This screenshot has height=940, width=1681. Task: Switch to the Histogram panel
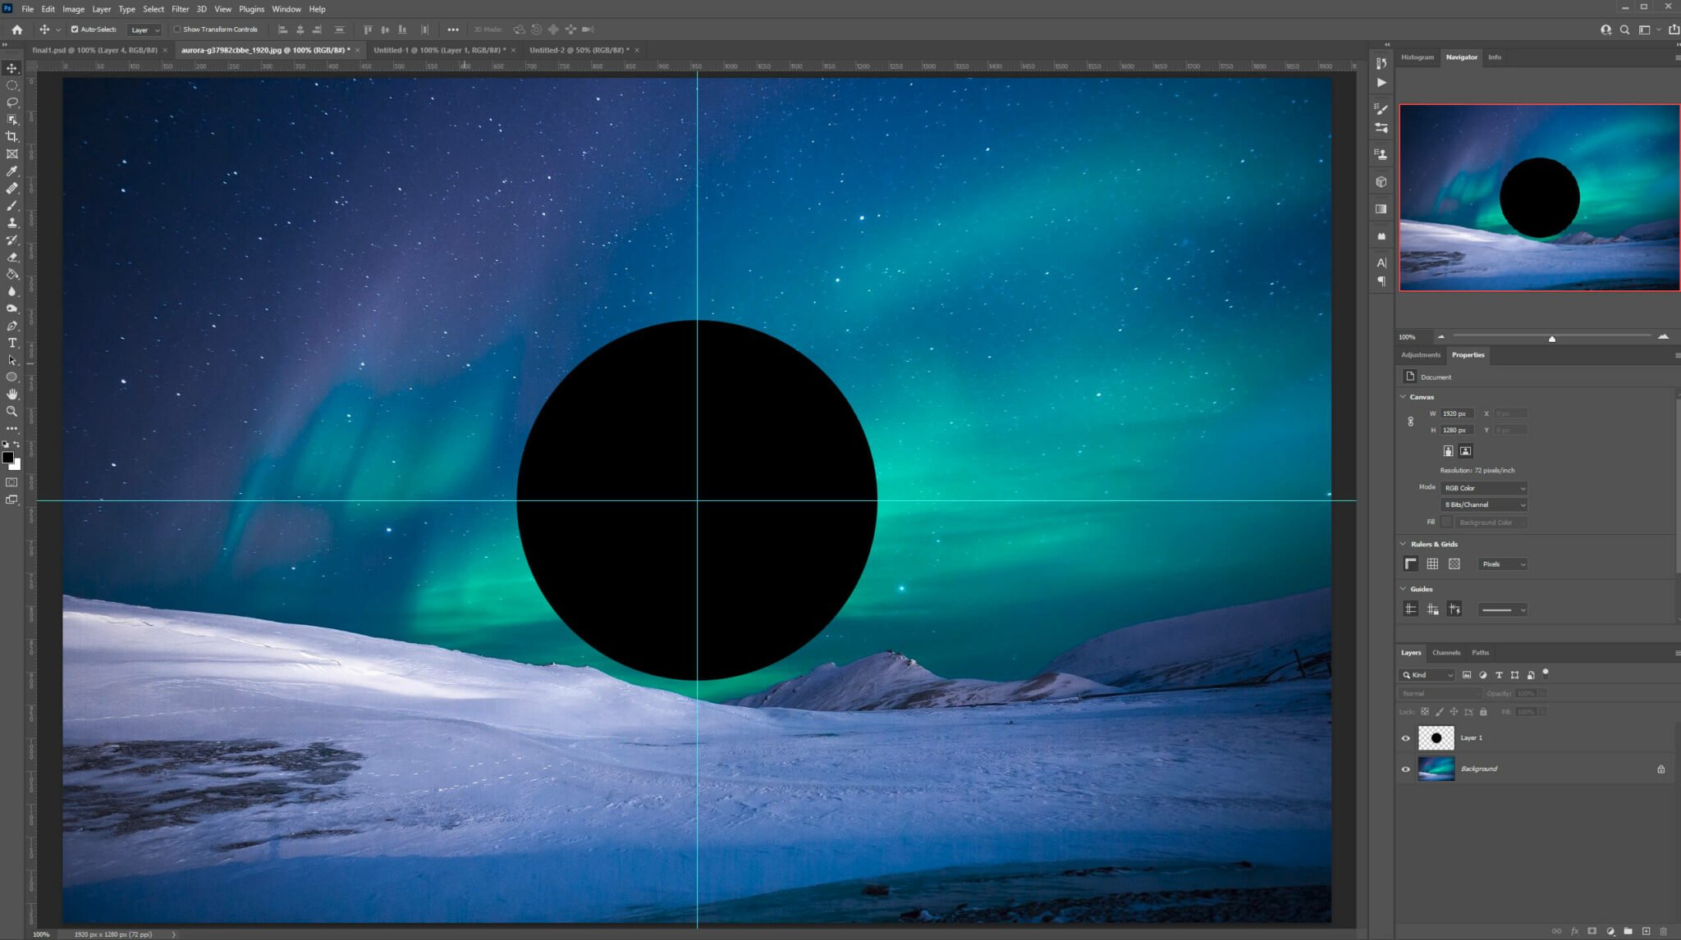pyautogui.click(x=1418, y=57)
